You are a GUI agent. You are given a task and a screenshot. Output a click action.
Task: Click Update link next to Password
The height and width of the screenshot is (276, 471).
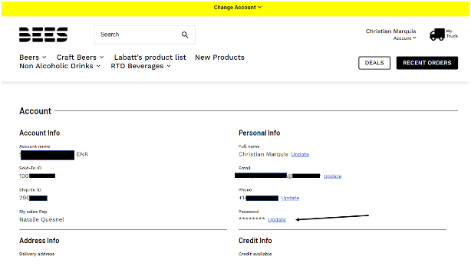pyautogui.click(x=277, y=220)
